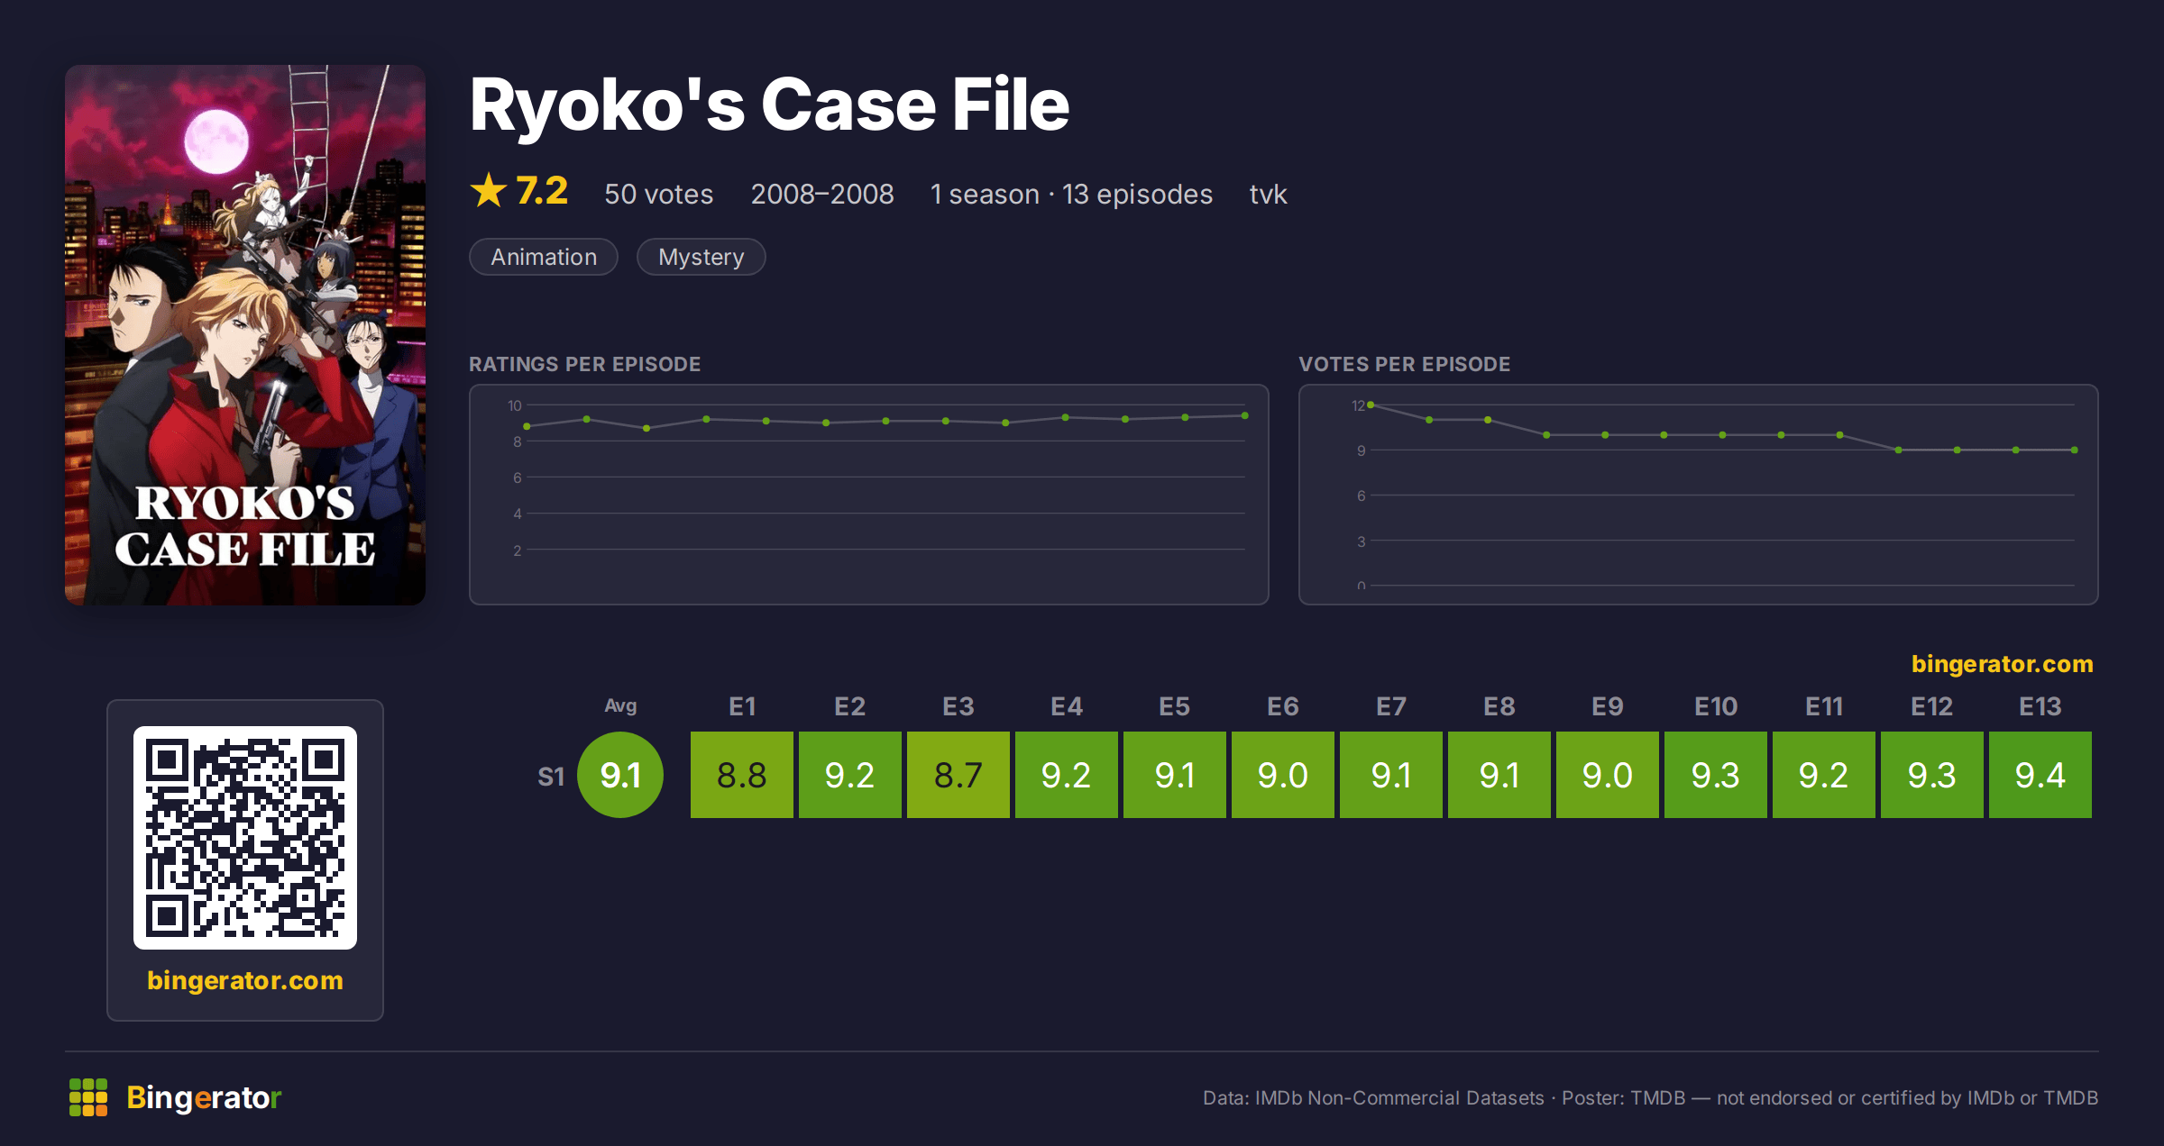Click last point on votes chart
The image size is (2164, 1146).
[2075, 450]
